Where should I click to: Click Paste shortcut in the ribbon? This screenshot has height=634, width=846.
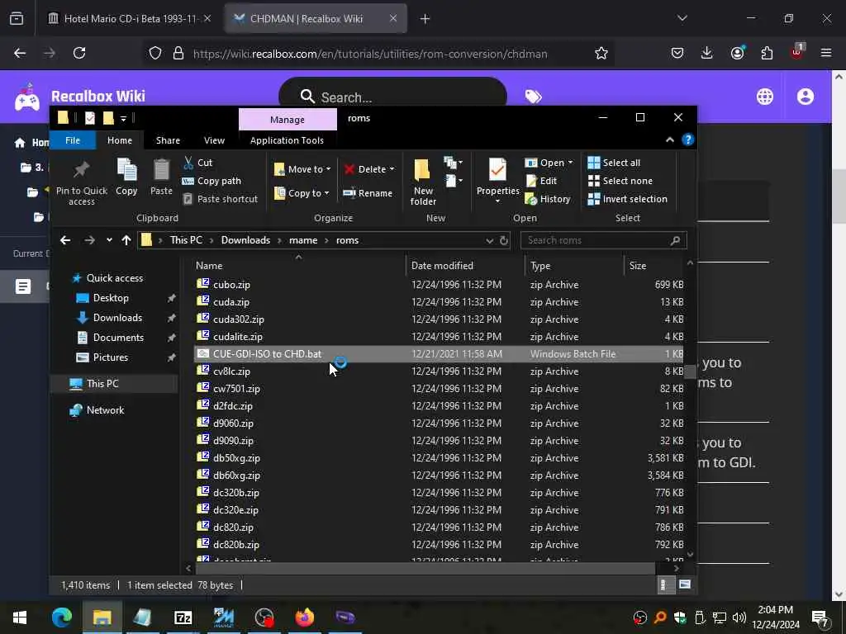(x=220, y=199)
